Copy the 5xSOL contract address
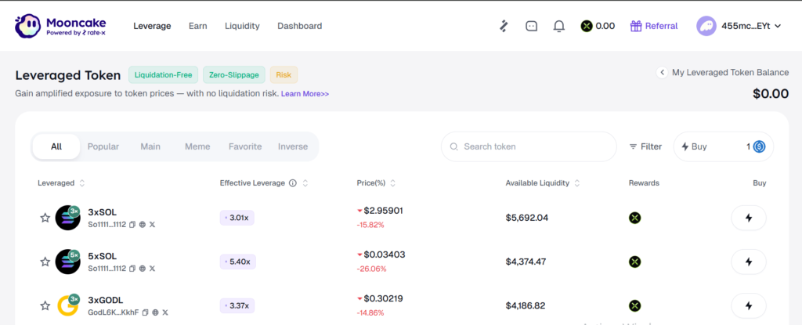The width and height of the screenshot is (802, 325). (132, 269)
